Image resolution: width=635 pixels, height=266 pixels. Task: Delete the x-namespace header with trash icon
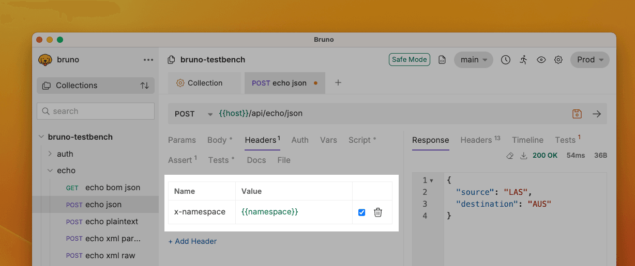[378, 212]
